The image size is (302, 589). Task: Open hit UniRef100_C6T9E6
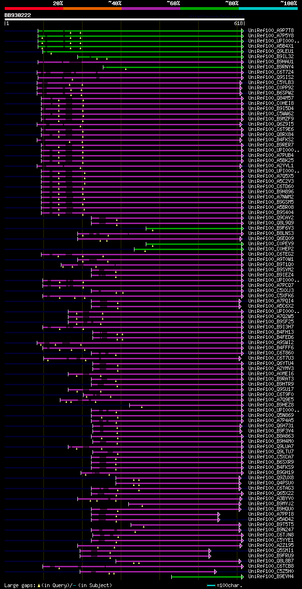(271, 130)
